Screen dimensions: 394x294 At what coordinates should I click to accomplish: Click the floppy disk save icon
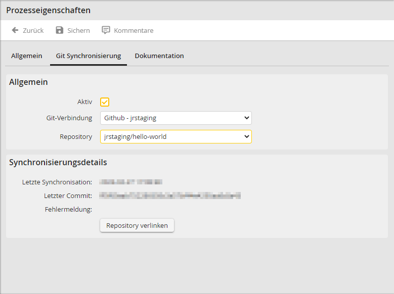pos(60,30)
